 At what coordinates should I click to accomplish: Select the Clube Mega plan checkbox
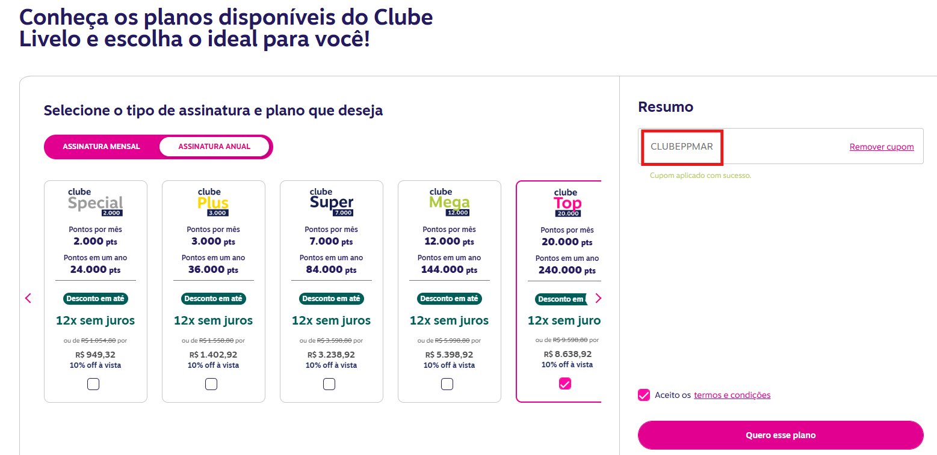click(x=447, y=384)
